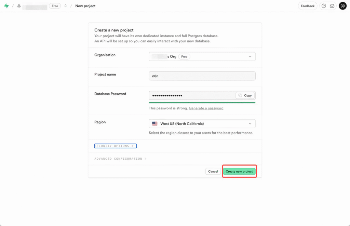This screenshot has width=350, height=226.
Task: Open the organization switcher up-down arrows
Action: click(66, 6)
